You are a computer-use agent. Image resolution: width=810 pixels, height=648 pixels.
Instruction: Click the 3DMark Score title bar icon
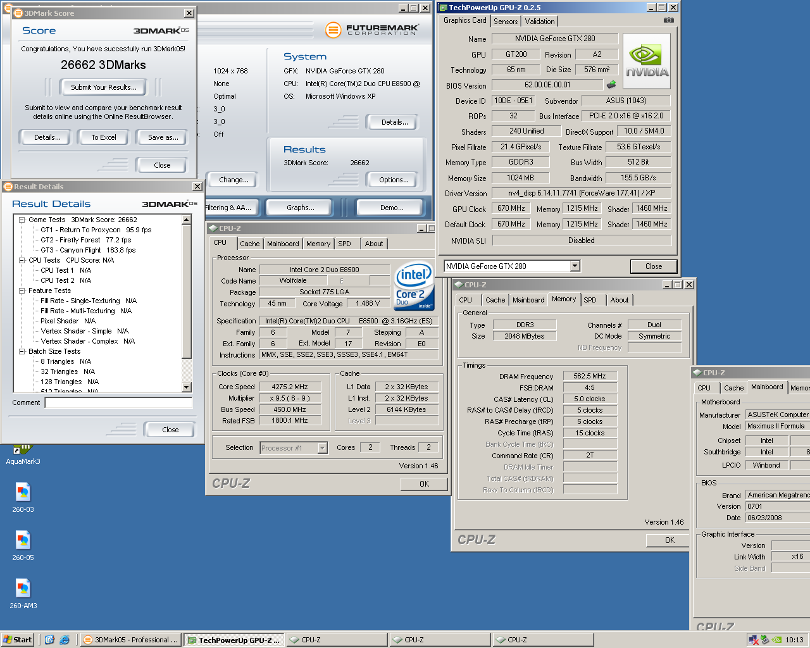point(18,13)
